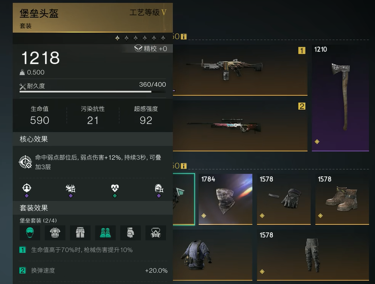Click info icon above armor slots
Image resolution: width=375 pixels, height=284 pixels.
[184, 166]
